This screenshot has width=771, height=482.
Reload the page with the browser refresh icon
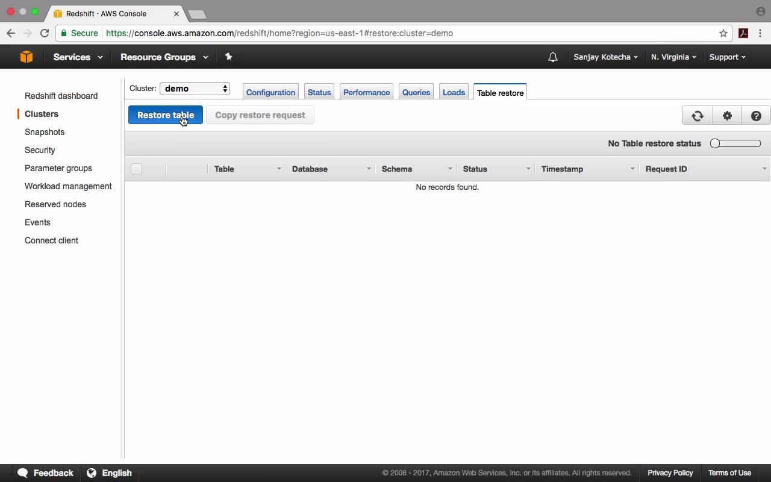[x=45, y=33]
